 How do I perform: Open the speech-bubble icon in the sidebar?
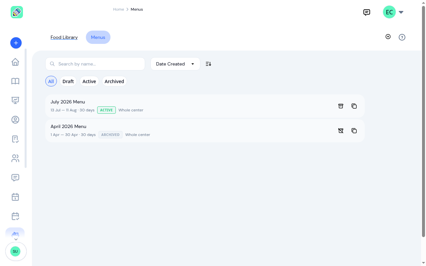pos(15,178)
